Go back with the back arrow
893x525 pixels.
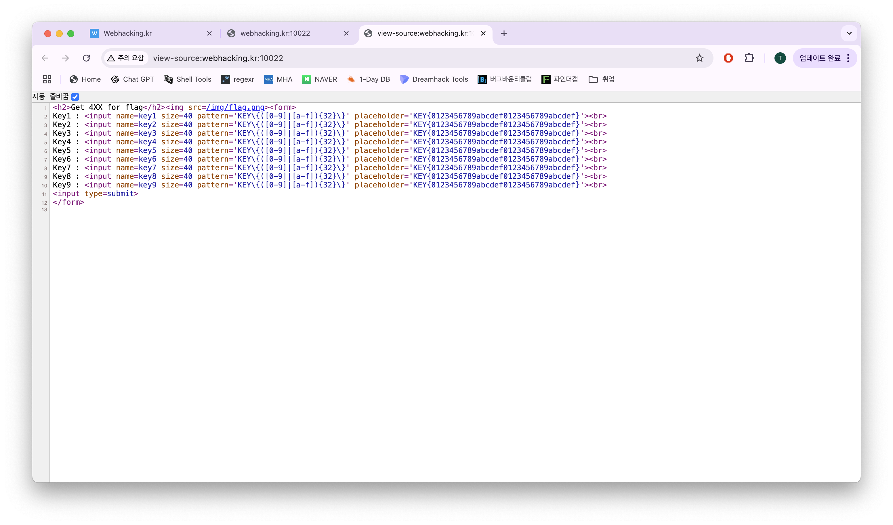coord(45,58)
